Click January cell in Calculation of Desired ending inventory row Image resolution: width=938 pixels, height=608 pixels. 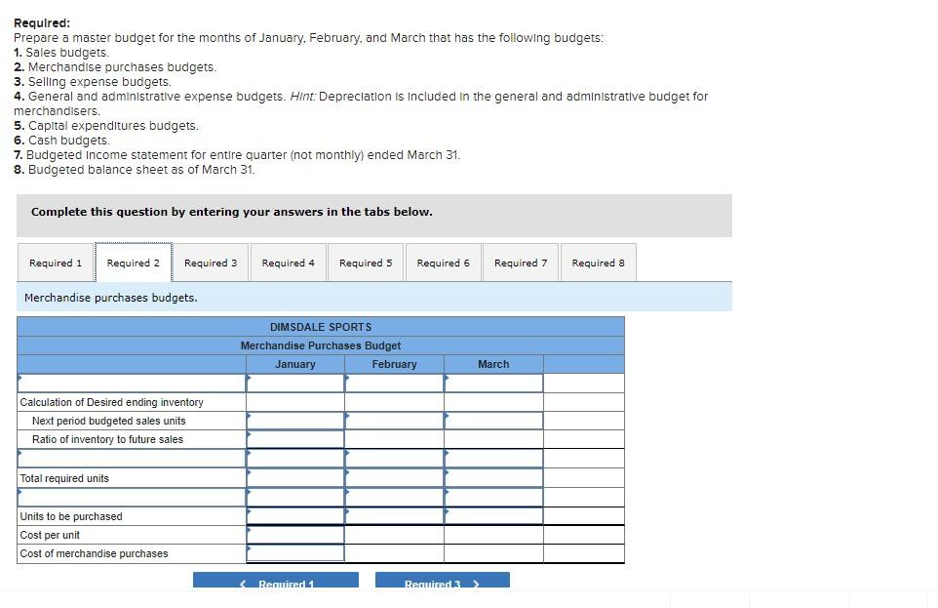[x=295, y=402]
